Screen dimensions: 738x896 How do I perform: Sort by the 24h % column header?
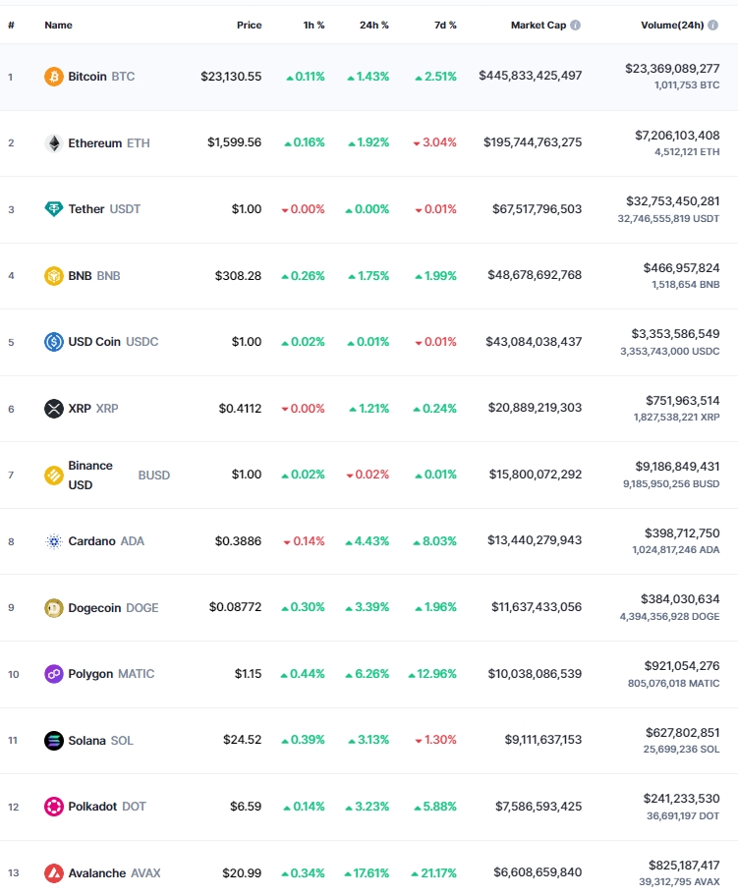[373, 26]
